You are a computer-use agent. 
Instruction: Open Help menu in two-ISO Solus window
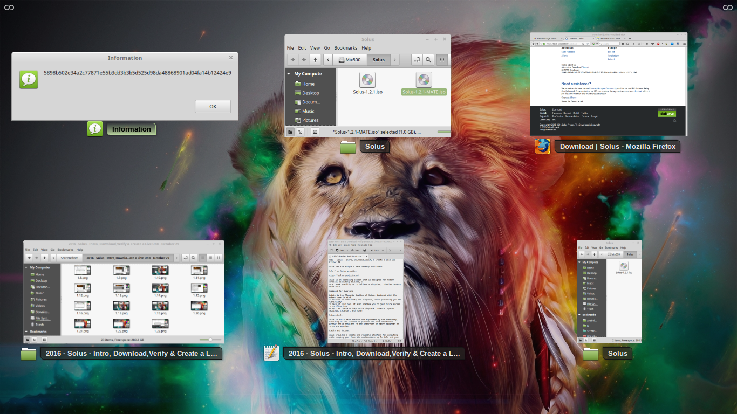366,47
